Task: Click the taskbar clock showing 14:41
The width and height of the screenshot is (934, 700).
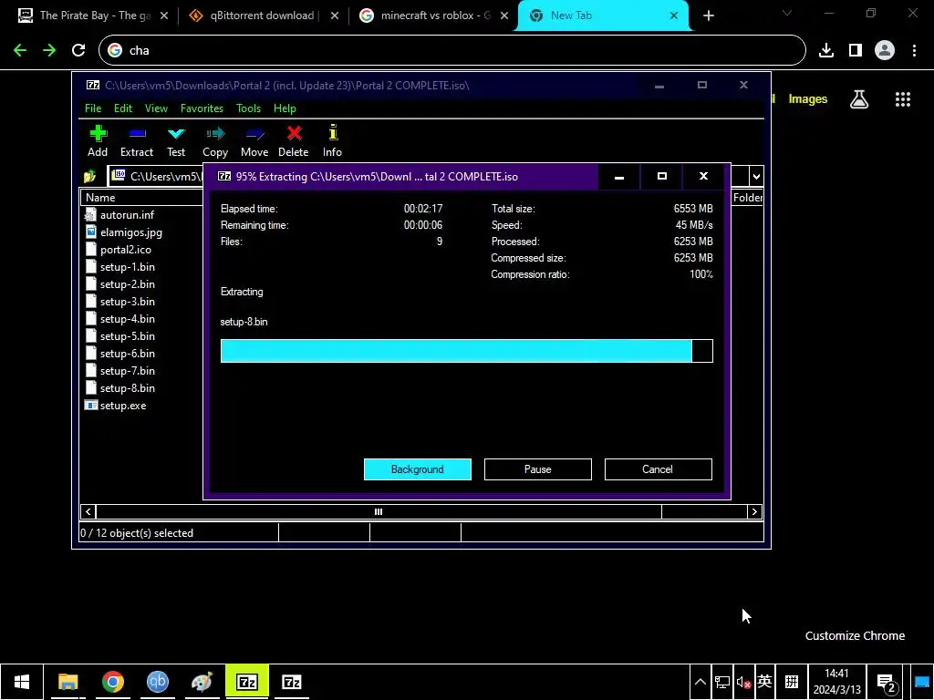Action: 836,682
